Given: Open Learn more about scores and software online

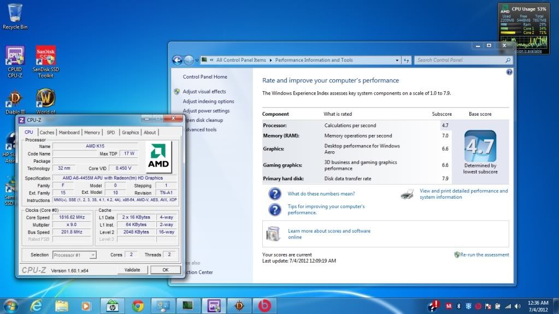Looking at the screenshot, I should coord(329,234).
